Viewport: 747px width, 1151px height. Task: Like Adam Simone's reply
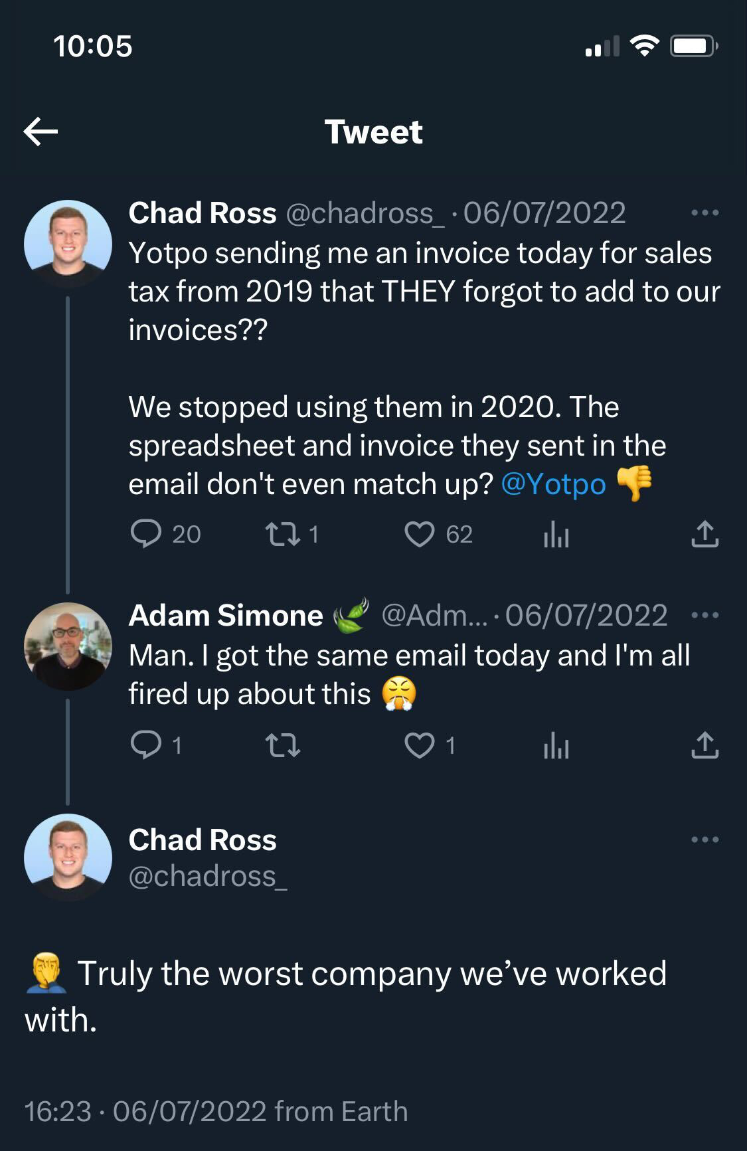tap(420, 745)
